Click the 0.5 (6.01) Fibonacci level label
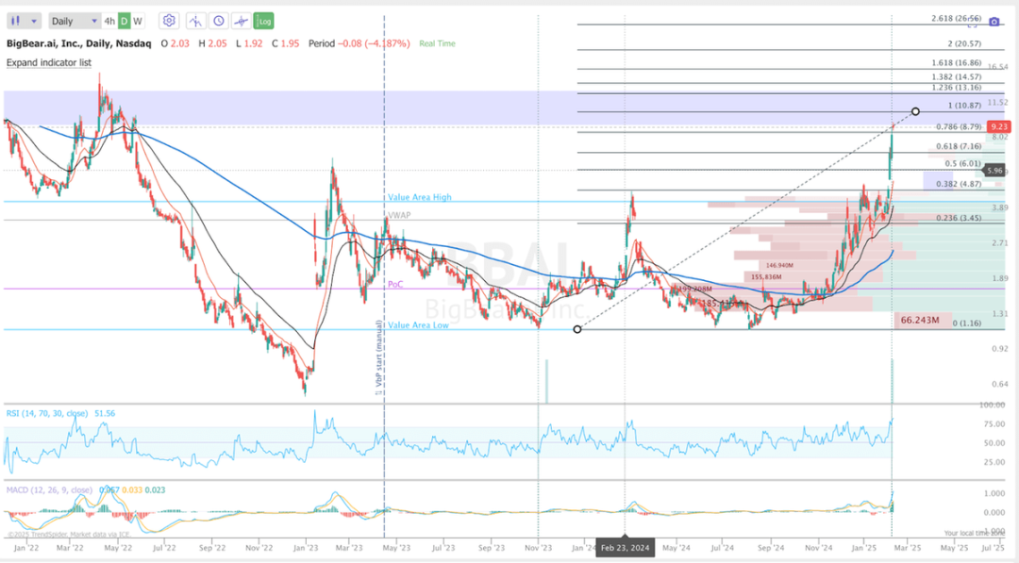The image size is (1019, 563). (x=963, y=164)
